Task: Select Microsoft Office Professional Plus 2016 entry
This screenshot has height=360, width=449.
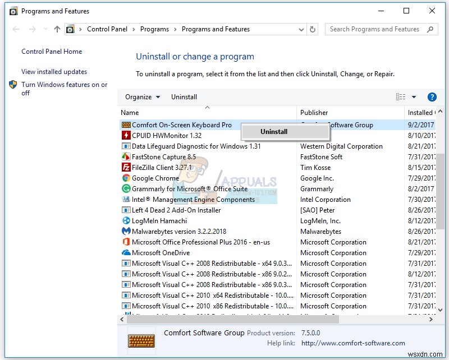Action: click(201, 242)
